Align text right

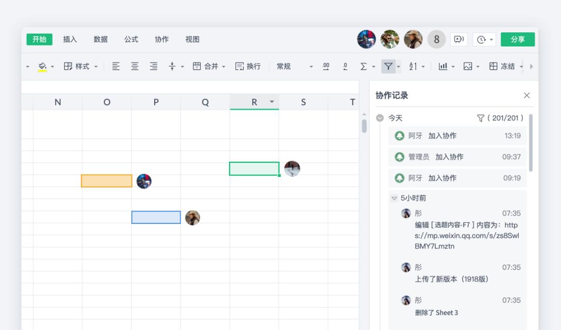pos(153,66)
